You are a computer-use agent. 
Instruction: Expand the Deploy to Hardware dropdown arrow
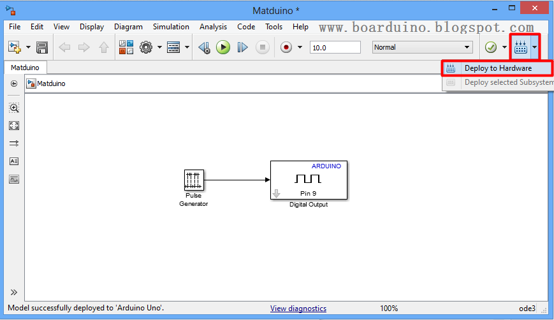[x=535, y=47]
